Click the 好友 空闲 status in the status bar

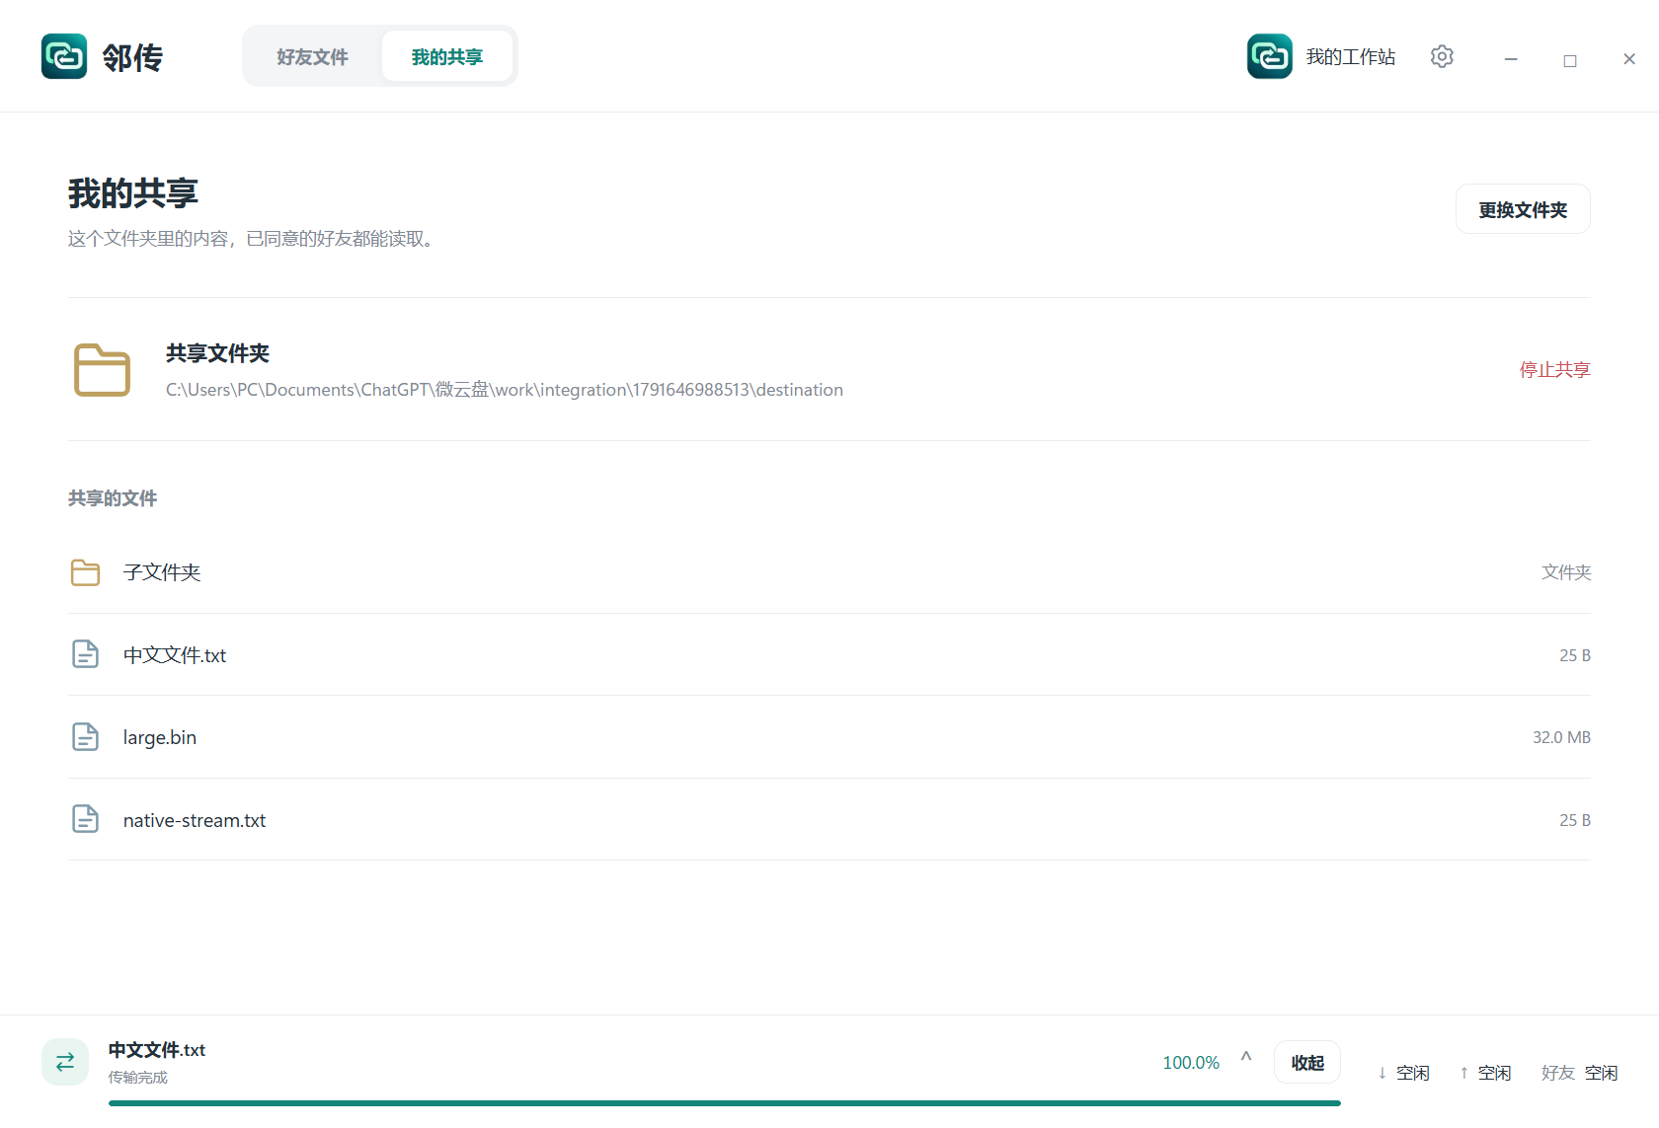point(1579,1073)
